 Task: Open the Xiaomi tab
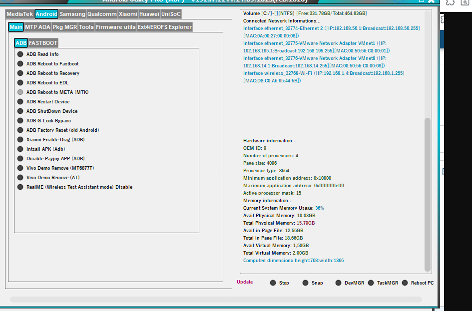pyautogui.click(x=128, y=14)
